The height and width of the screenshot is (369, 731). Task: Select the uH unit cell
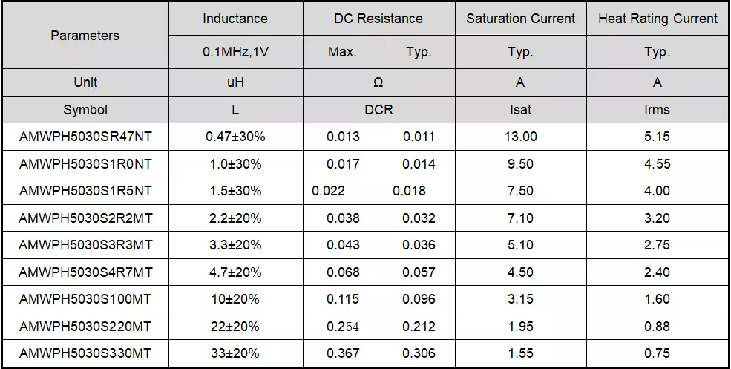pos(235,82)
